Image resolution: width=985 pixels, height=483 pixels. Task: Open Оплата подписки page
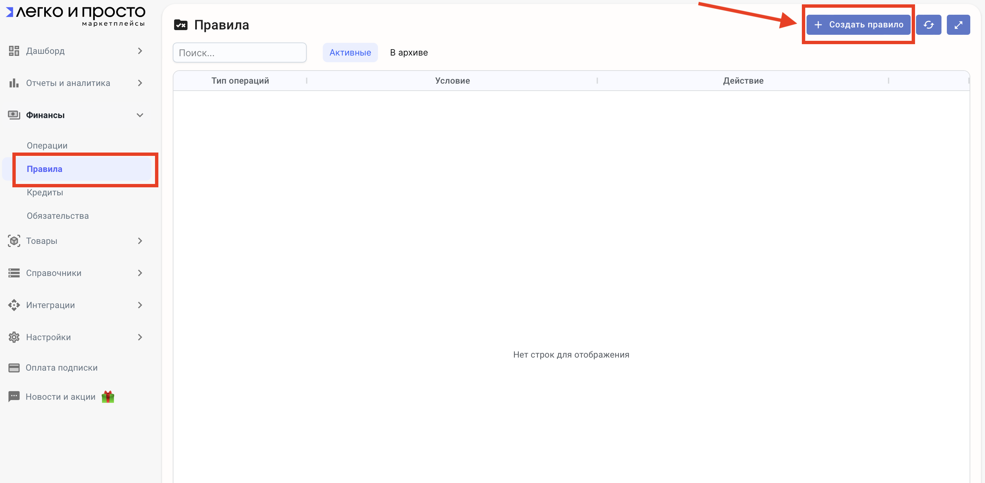click(x=61, y=368)
